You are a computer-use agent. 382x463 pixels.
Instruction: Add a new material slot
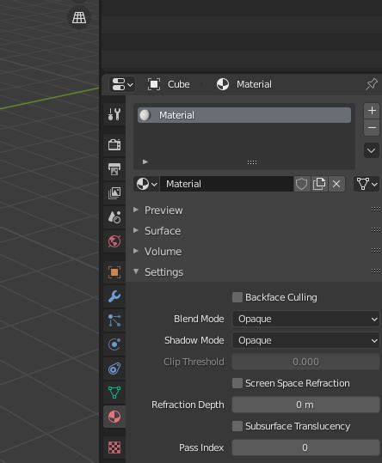pos(372,111)
